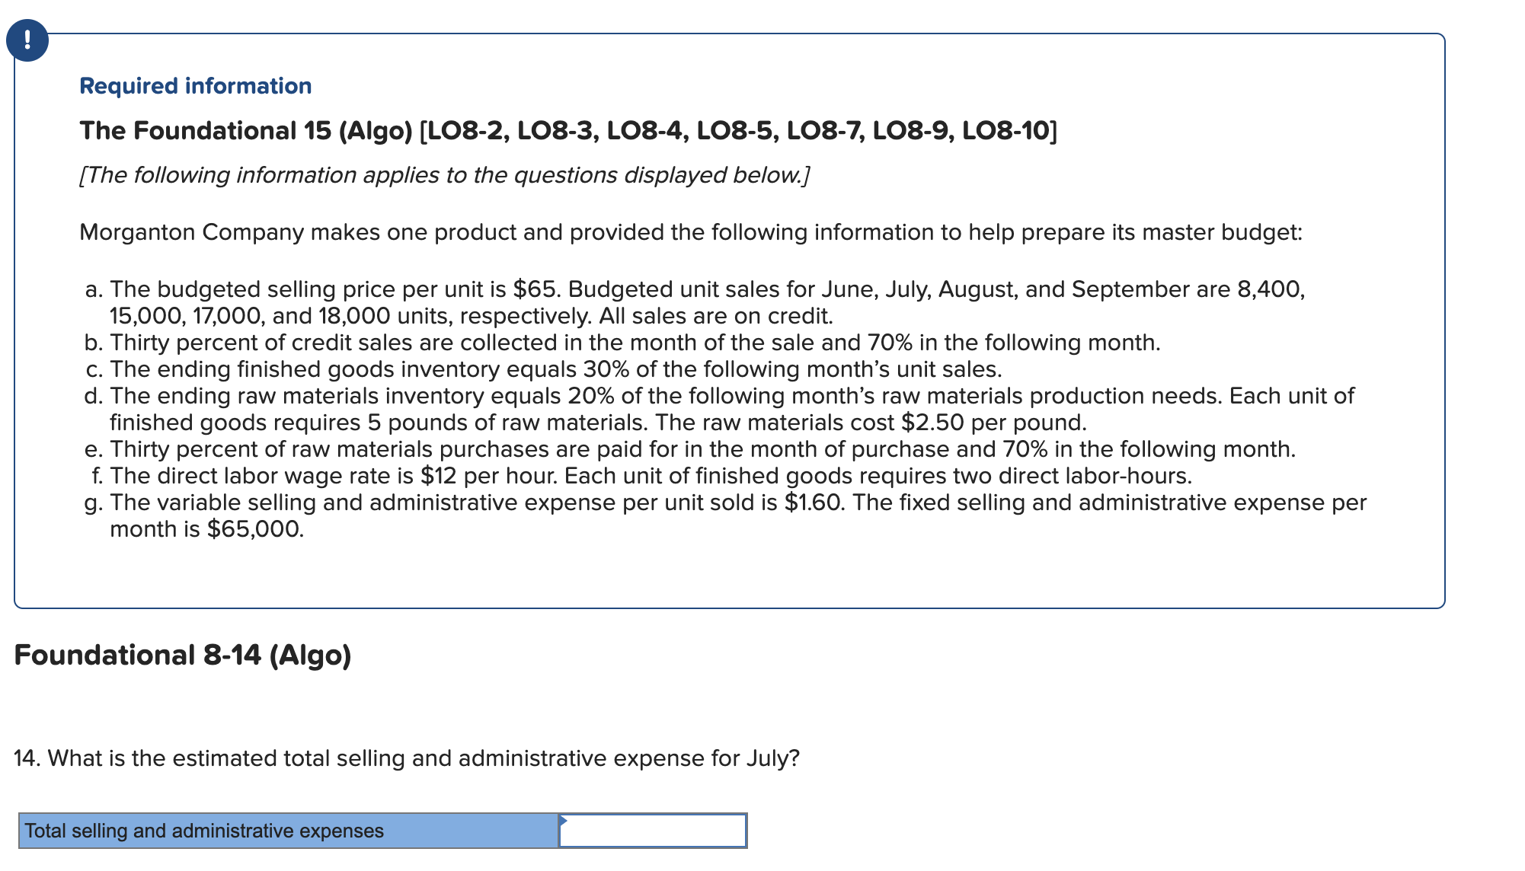Click the arrow marker on the answer box
The image size is (1525, 871).
click(x=564, y=820)
